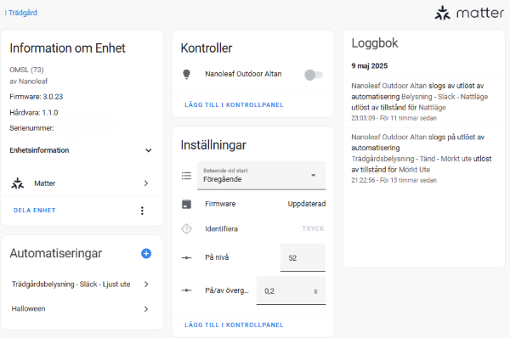Click the Uppdaterad firmware status
This screenshot has height=338, width=510.
(x=306, y=204)
